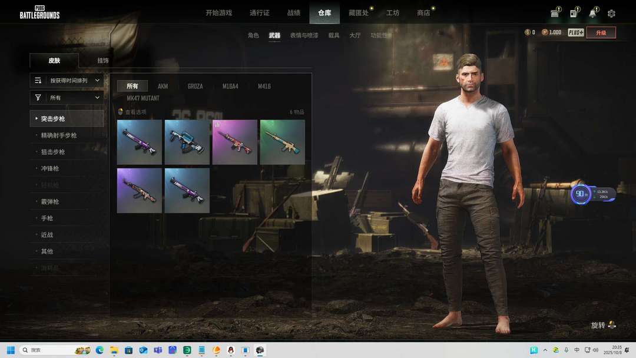Click the rotate character icon
This screenshot has height=358, width=636.
pyautogui.click(x=612, y=325)
